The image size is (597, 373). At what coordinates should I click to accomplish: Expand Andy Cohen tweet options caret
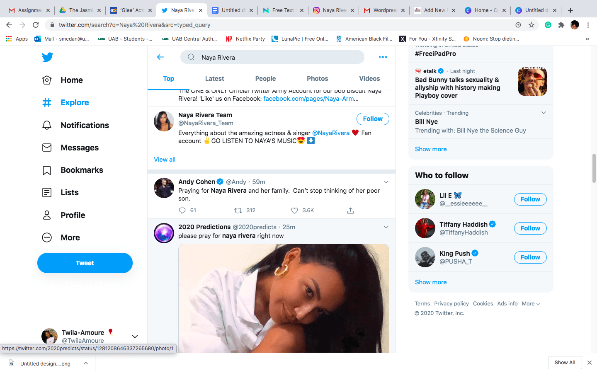pyautogui.click(x=386, y=182)
